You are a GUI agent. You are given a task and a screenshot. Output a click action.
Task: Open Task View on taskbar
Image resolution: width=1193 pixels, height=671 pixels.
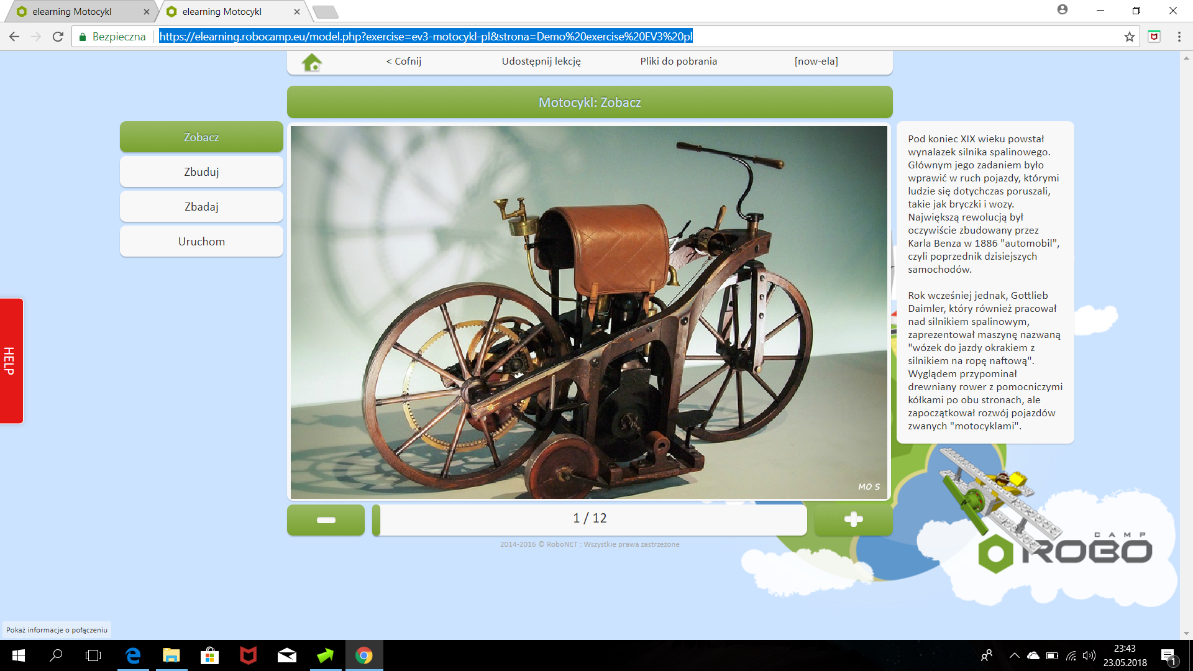click(x=93, y=655)
